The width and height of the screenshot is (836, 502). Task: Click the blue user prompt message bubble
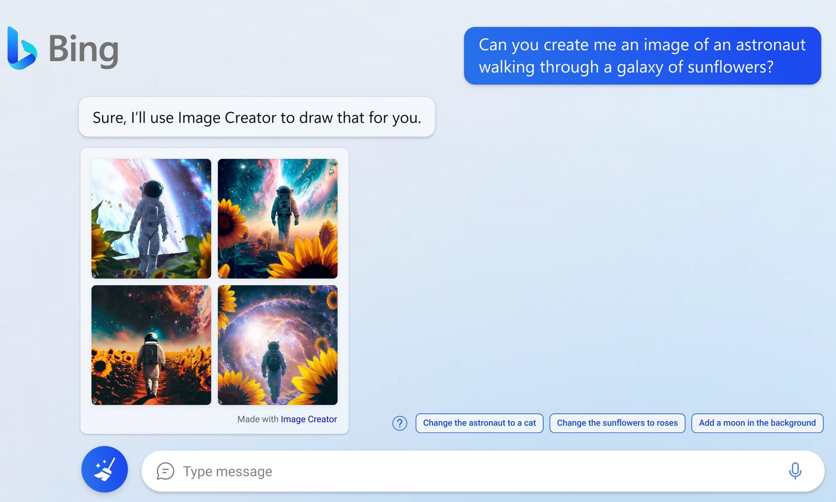pyautogui.click(x=642, y=56)
